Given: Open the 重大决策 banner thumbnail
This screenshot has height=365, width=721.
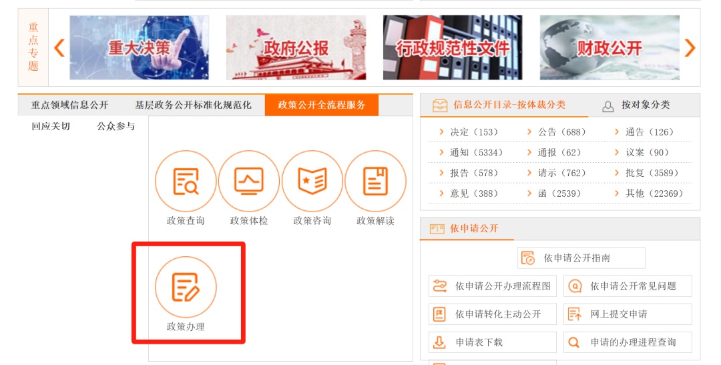Looking at the screenshot, I should coord(140,47).
